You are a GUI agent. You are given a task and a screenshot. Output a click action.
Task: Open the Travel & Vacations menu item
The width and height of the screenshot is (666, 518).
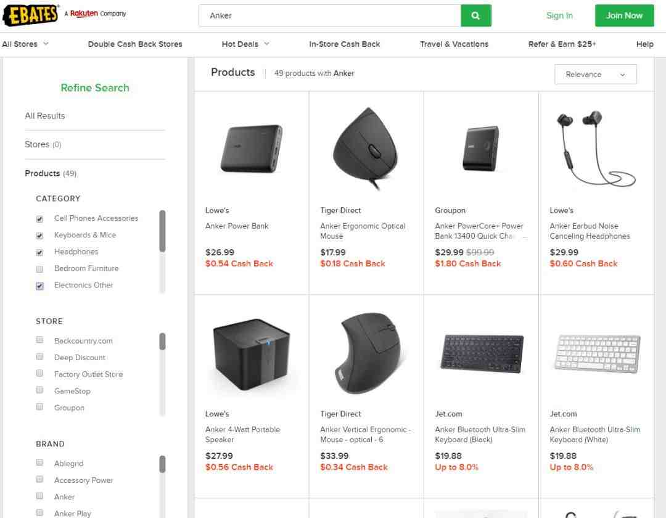[x=454, y=44]
